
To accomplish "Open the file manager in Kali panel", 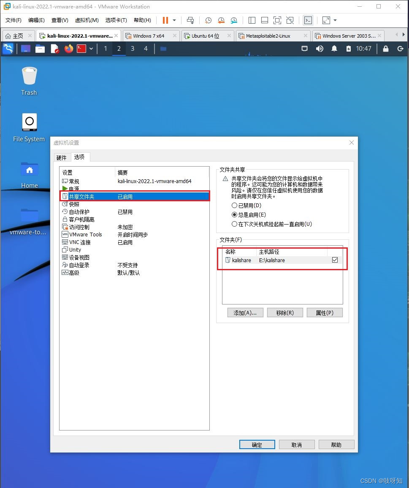I will point(40,49).
